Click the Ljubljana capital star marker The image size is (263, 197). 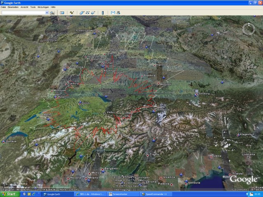coord(248,157)
